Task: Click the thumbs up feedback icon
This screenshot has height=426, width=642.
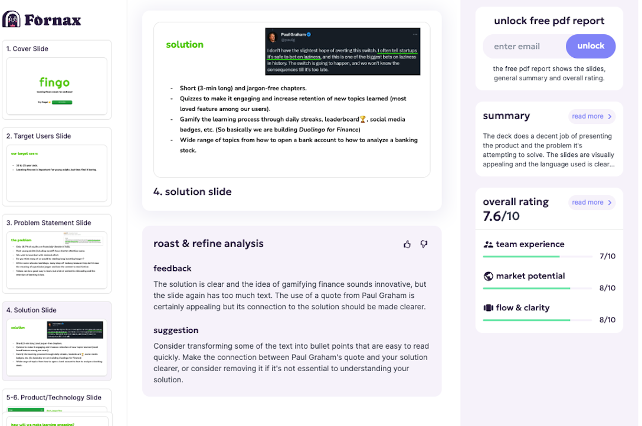Action: 407,244
